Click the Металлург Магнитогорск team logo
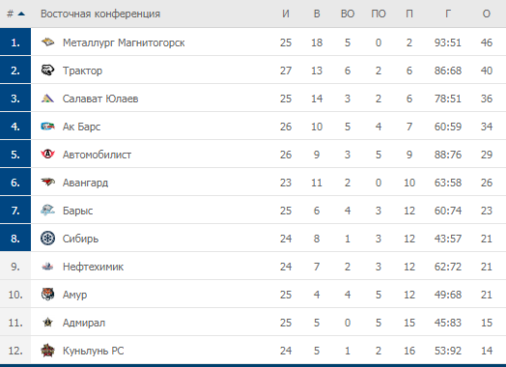The width and height of the screenshot is (506, 367). pos(47,42)
